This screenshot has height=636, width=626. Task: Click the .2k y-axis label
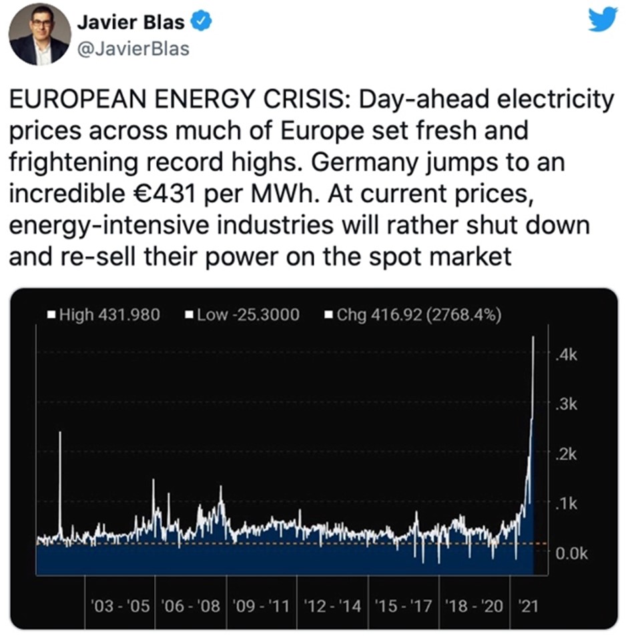pyautogui.click(x=567, y=454)
